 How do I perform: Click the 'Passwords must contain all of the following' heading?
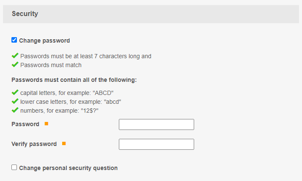(x=74, y=80)
